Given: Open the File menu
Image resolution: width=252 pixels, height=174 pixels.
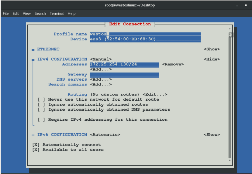Looking at the screenshot, I should (x=6, y=13).
